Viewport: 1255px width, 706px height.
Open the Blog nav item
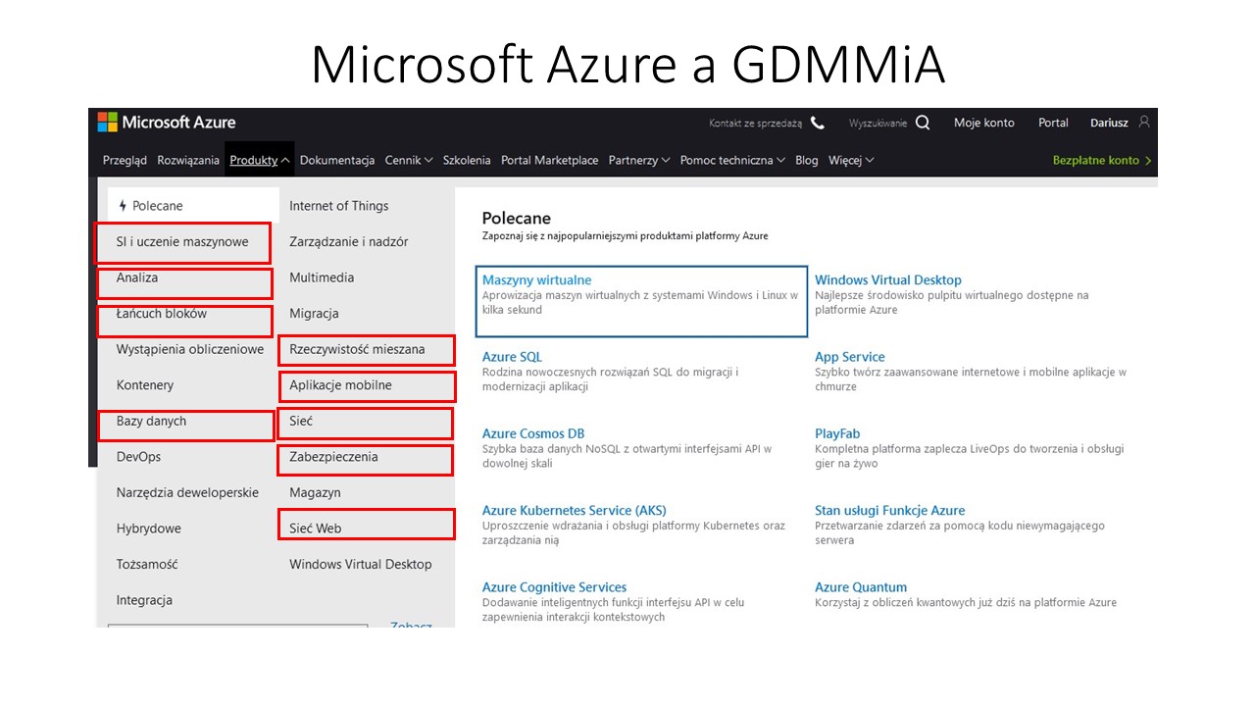807,160
